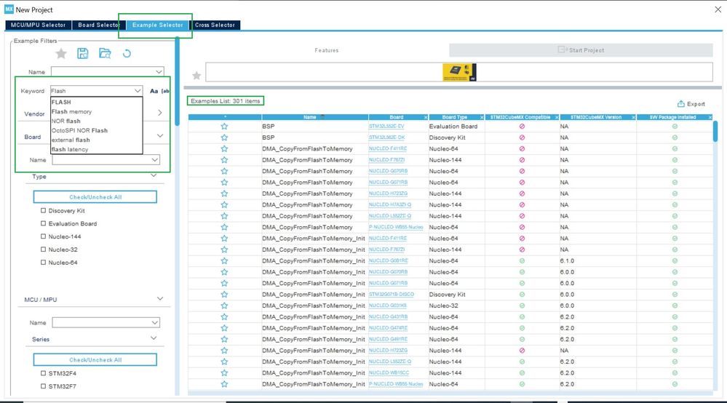Favorite DMA_CopyFromFlashToMemory on NUCLEO-F767ZI
Screen dimensions: 727x403
click(224, 160)
